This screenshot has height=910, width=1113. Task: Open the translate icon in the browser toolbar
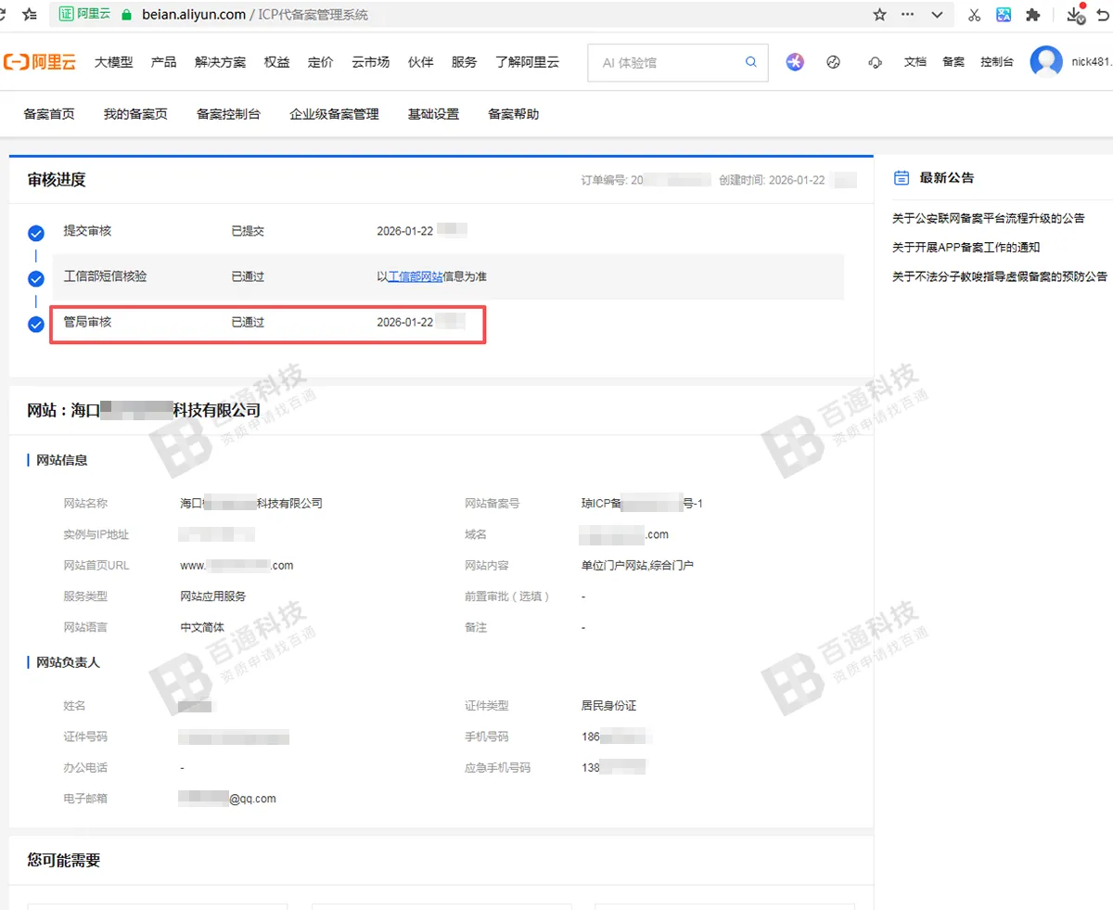pos(1004,16)
